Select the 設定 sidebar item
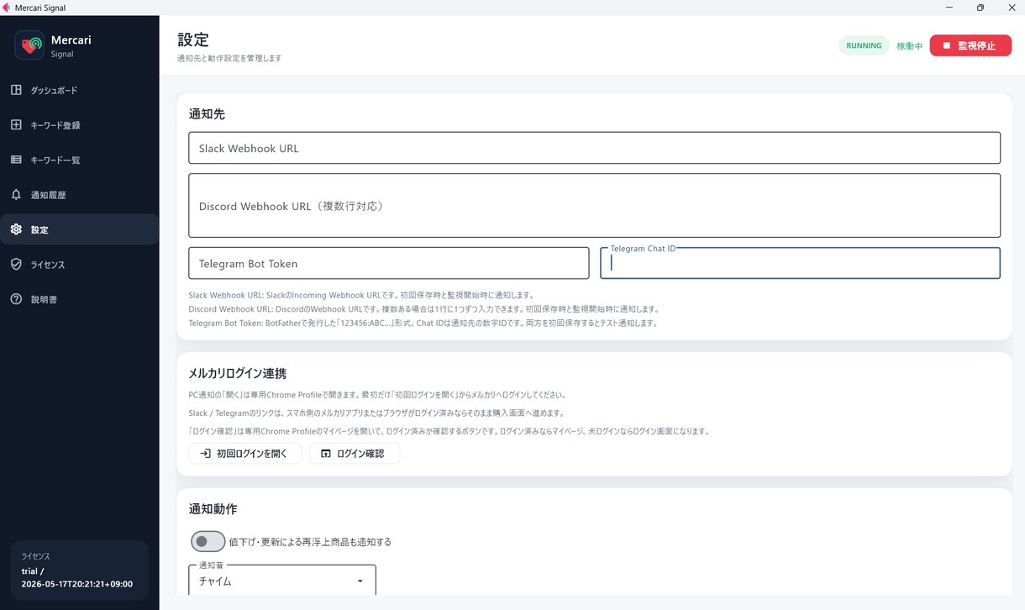 80,229
